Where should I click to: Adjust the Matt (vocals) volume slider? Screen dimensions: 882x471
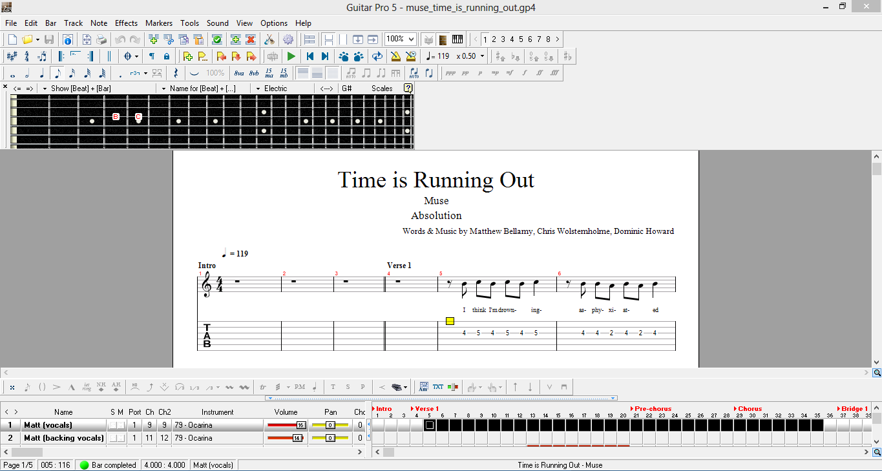pos(287,425)
